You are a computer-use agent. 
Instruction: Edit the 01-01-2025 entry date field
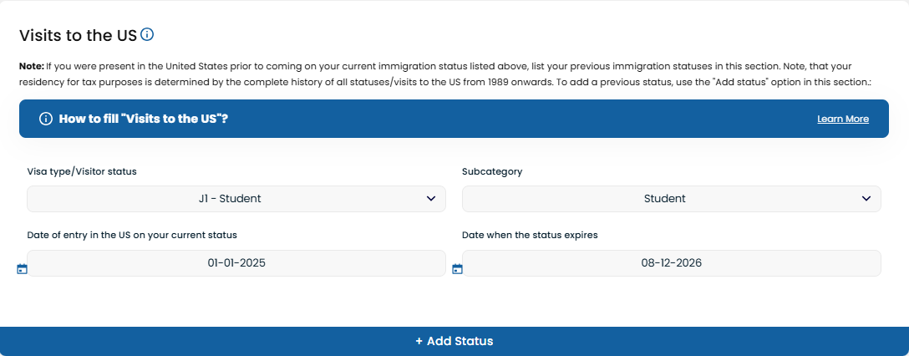[x=236, y=263]
